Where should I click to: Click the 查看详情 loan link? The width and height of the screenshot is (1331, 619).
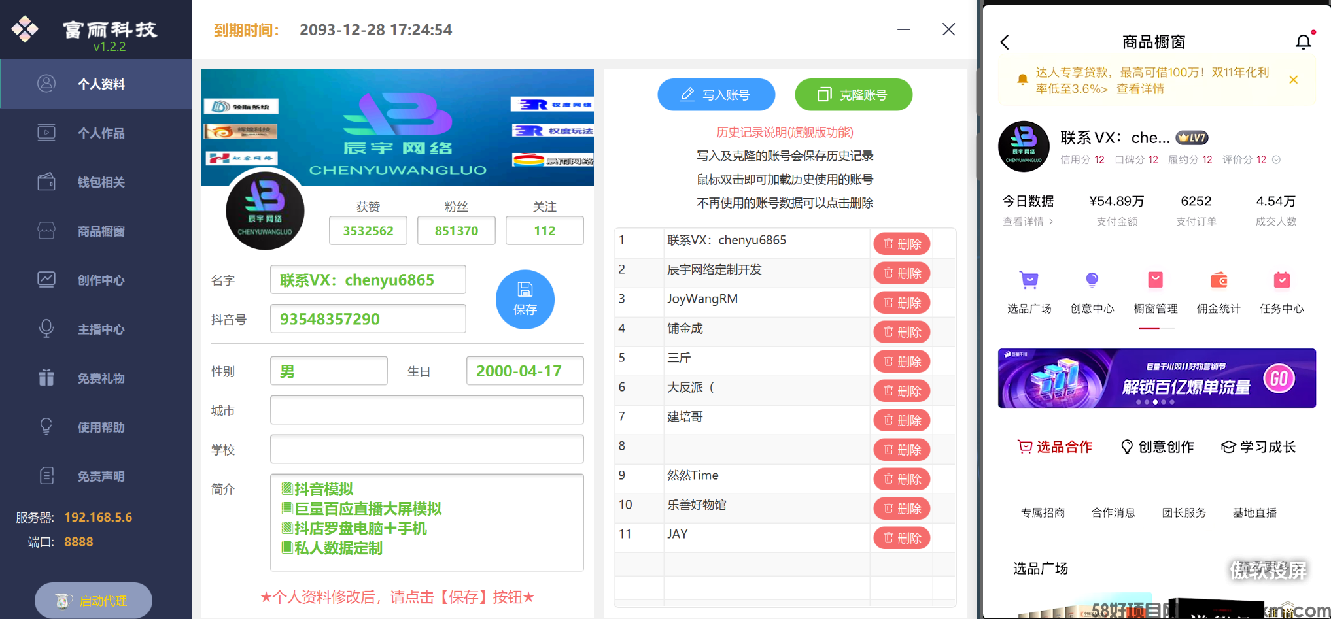click(x=1140, y=89)
